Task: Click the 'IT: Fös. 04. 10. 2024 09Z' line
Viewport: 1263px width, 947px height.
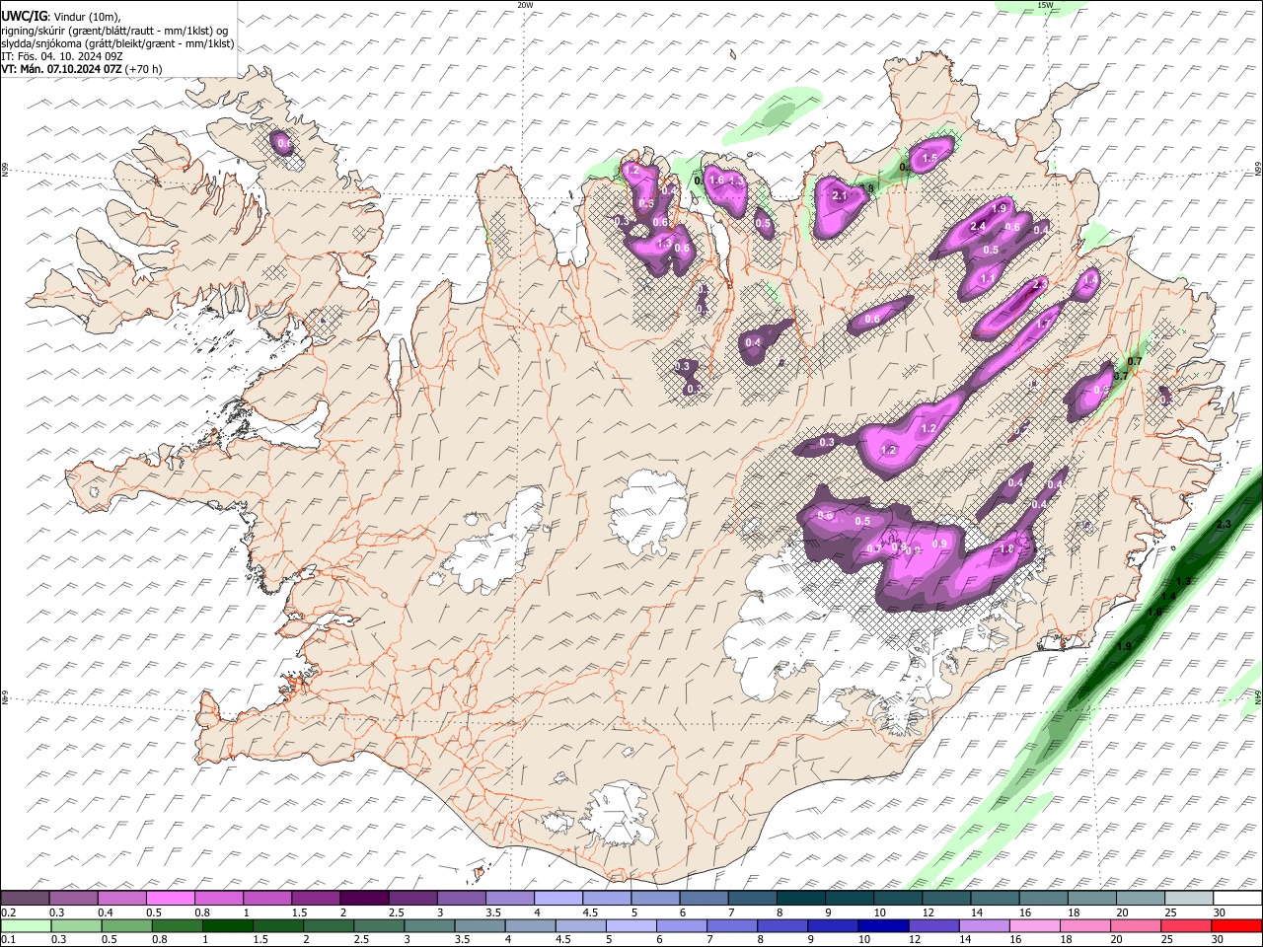Action: tap(61, 56)
